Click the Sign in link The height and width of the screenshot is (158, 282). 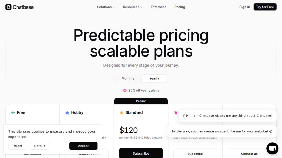245,7
